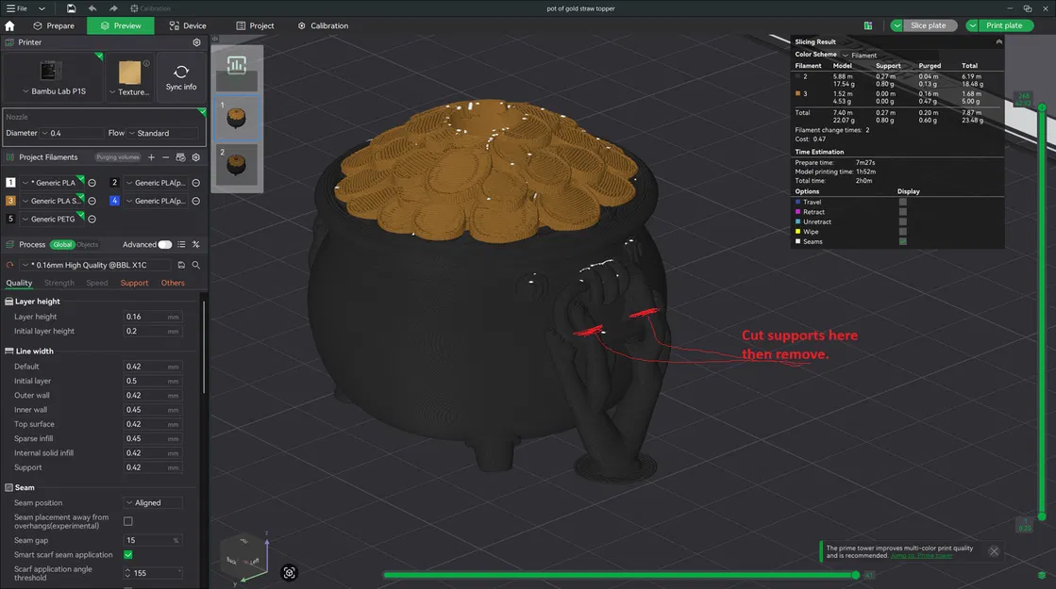Remove last filament with the minus icon
Viewport: 1056px width, 589px height.
pyautogui.click(x=166, y=157)
